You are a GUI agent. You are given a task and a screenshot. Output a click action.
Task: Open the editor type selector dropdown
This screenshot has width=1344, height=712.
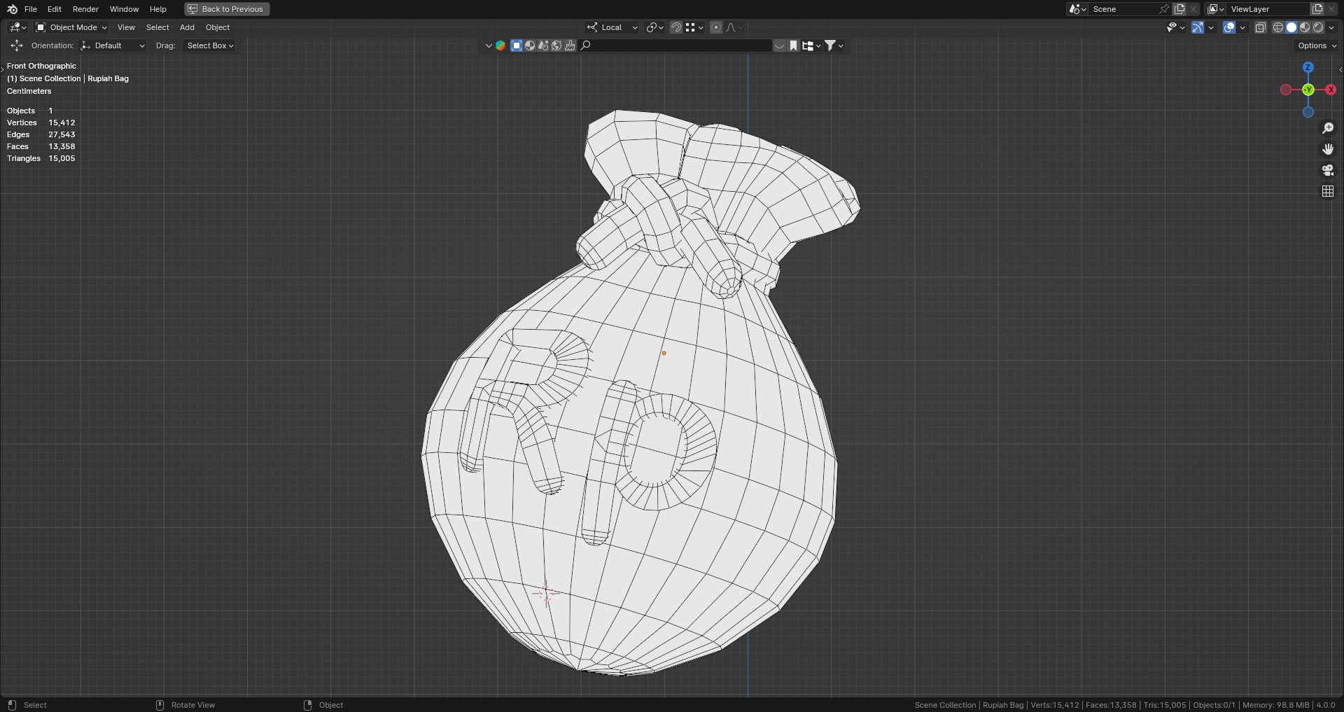[x=18, y=27]
